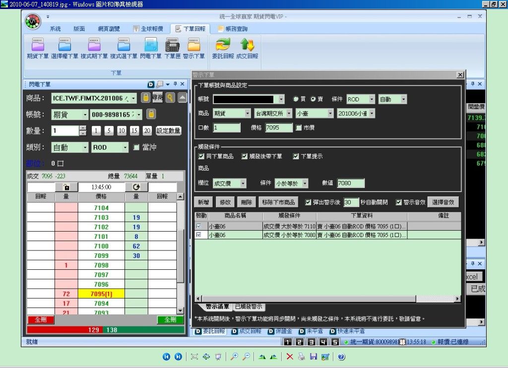Click the 數值 7080 input field
Screen dimensions: 508x368
(351, 184)
